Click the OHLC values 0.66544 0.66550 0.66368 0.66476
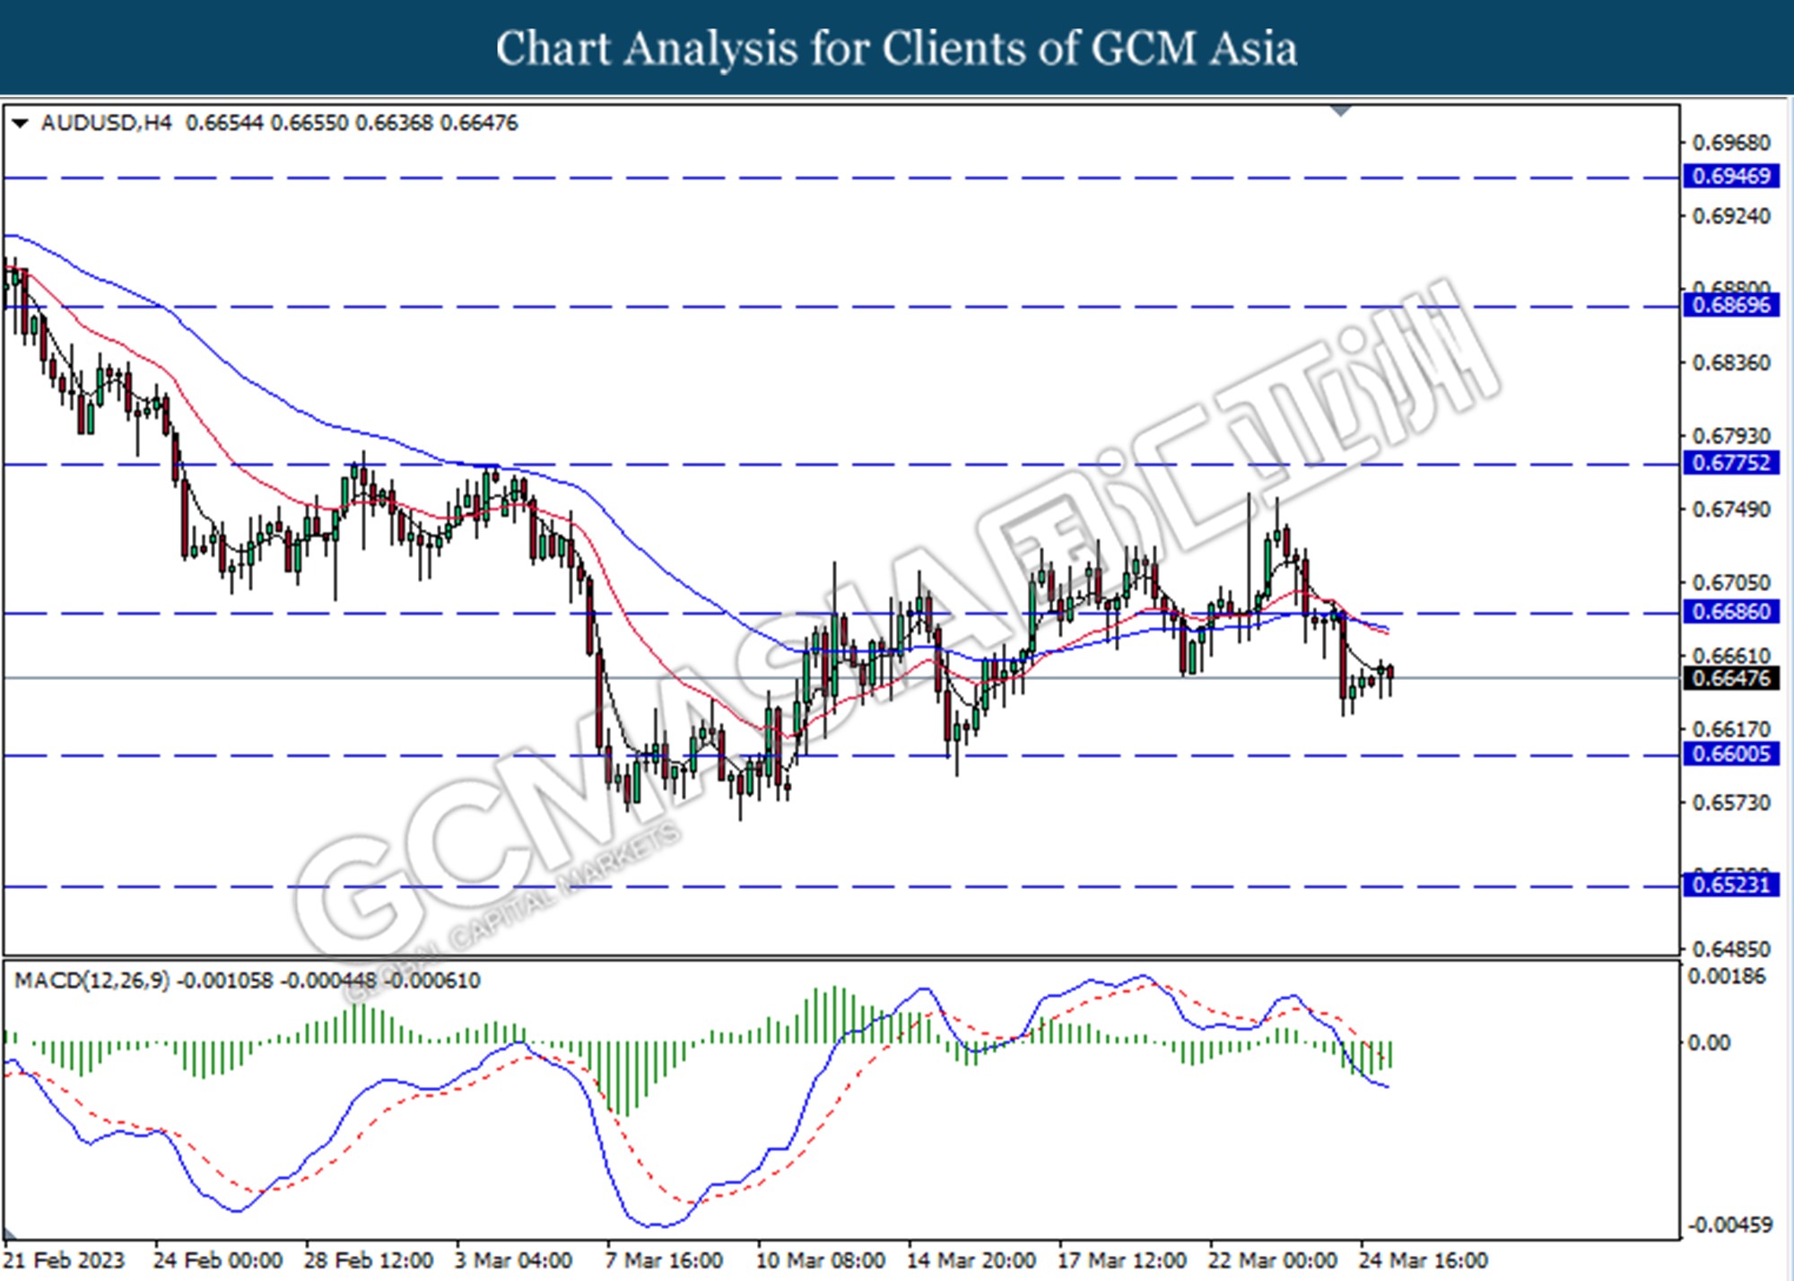Image resolution: width=1794 pixels, height=1281 pixels. (352, 123)
